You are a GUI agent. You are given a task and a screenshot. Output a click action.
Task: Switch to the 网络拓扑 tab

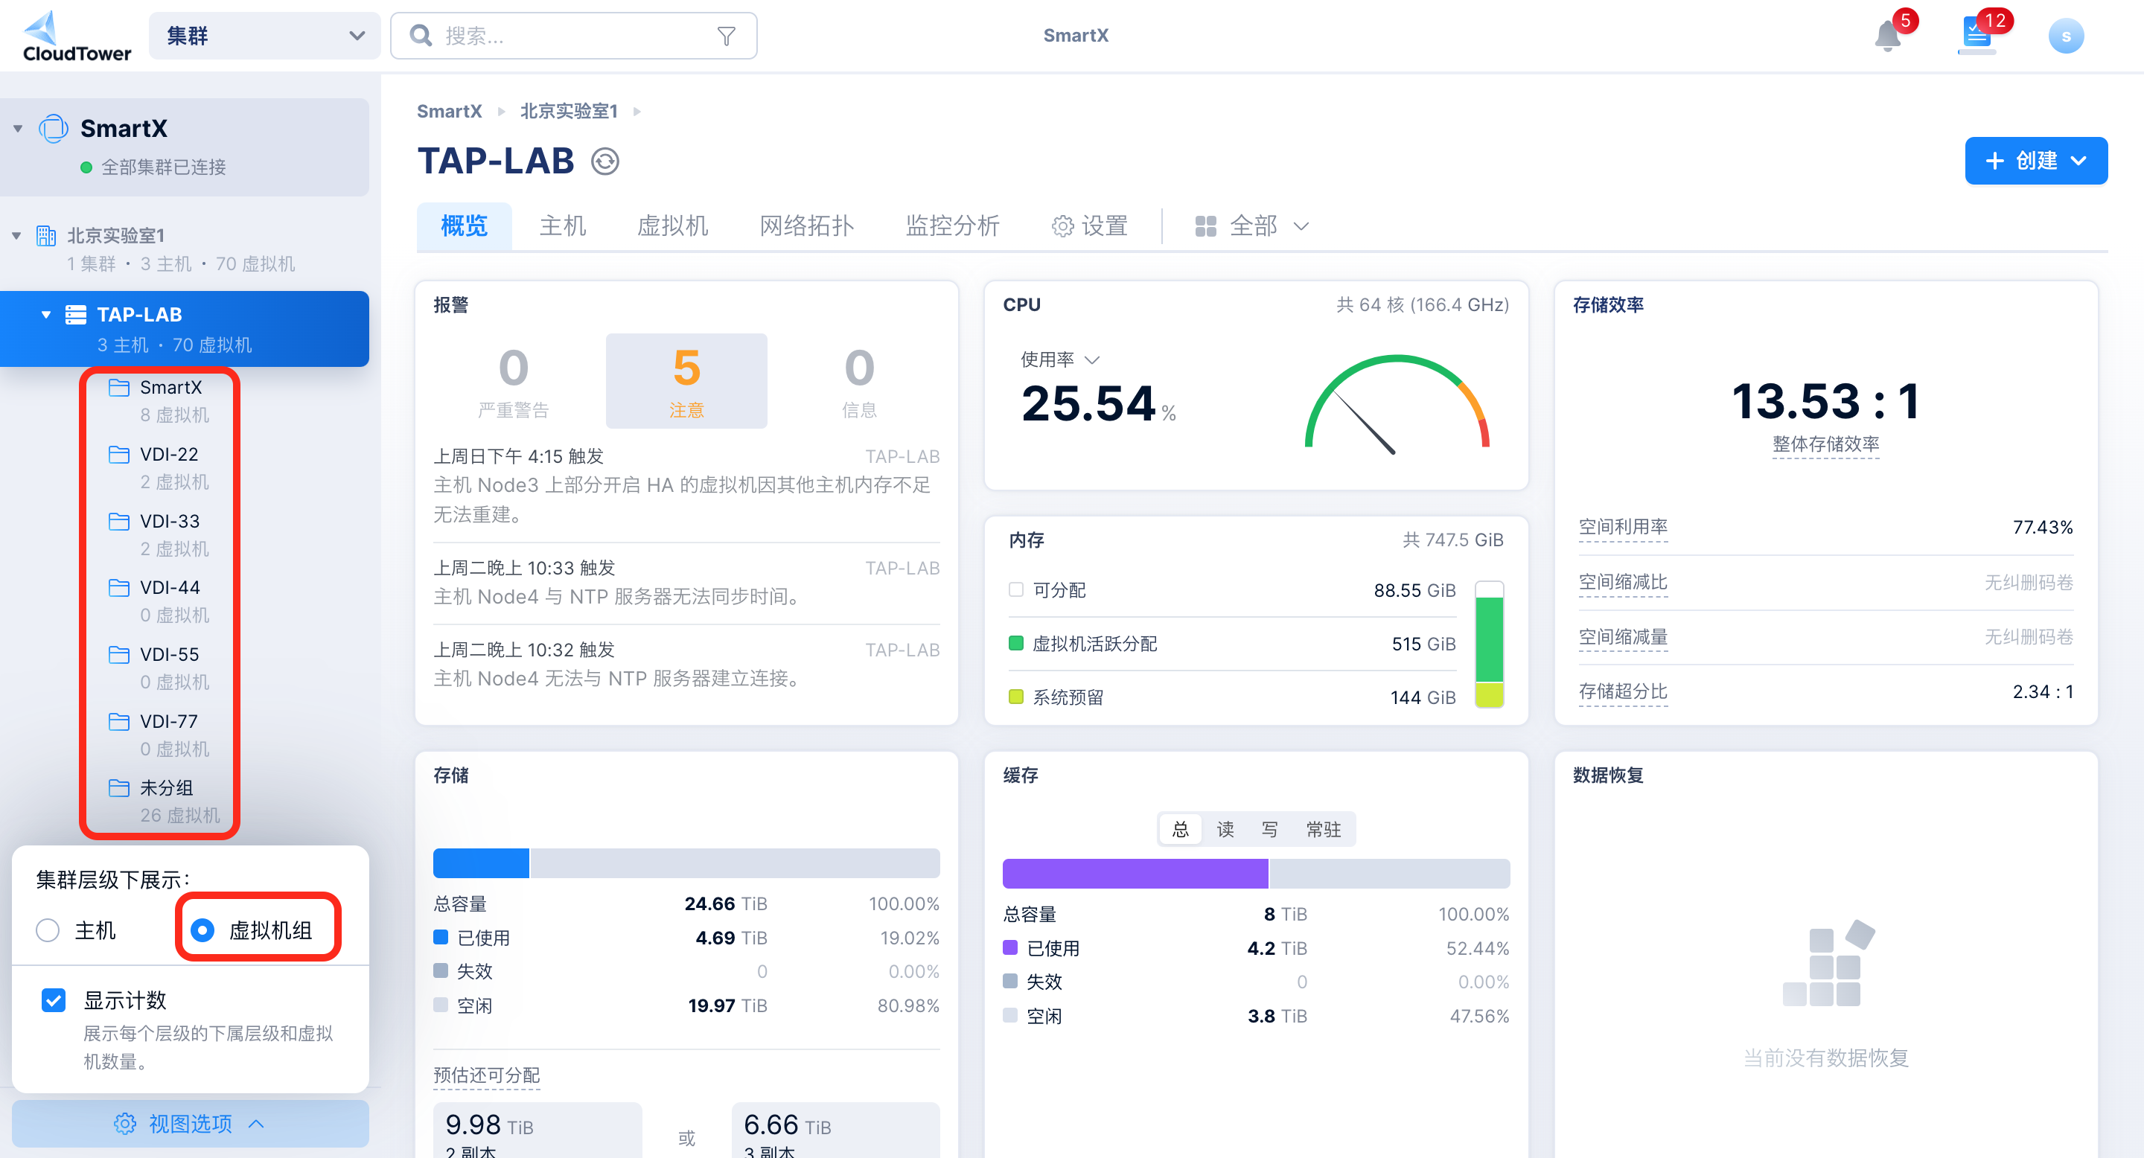point(806,225)
